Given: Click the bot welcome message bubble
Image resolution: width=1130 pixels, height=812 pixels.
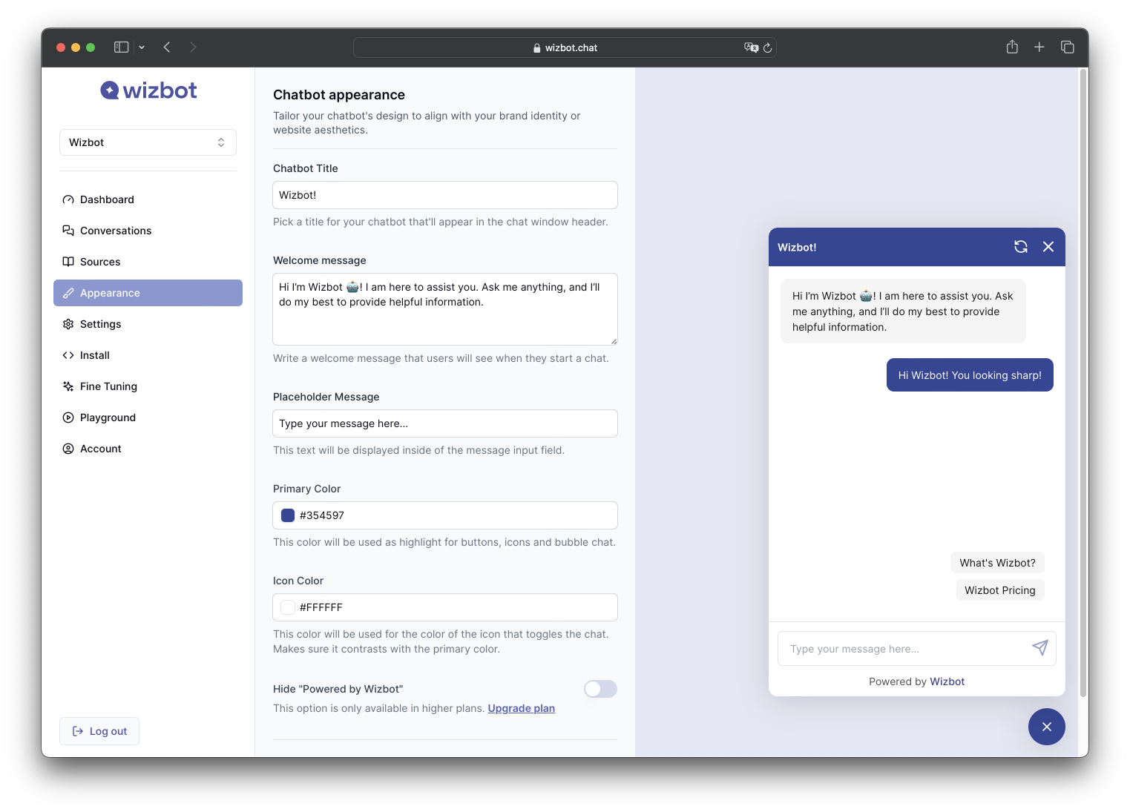Looking at the screenshot, I should pyautogui.click(x=903, y=311).
